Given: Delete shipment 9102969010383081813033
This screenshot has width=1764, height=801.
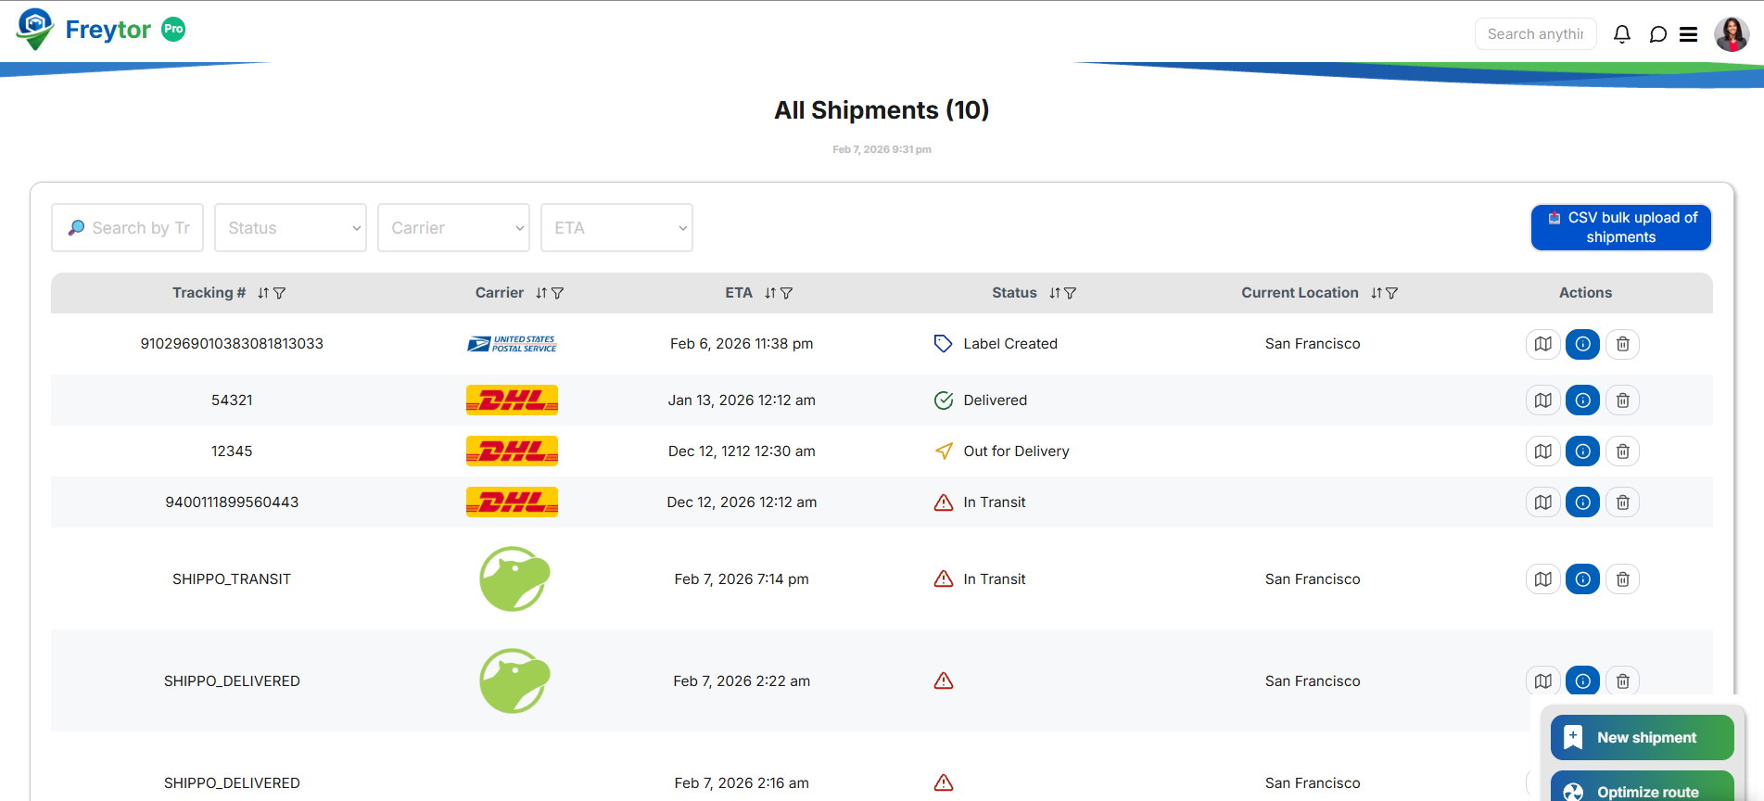Looking at the screenshot, I should pyautogui.click(x=1623, y=344).
